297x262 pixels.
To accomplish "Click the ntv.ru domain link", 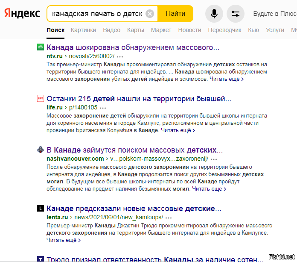I will [55, 56].
